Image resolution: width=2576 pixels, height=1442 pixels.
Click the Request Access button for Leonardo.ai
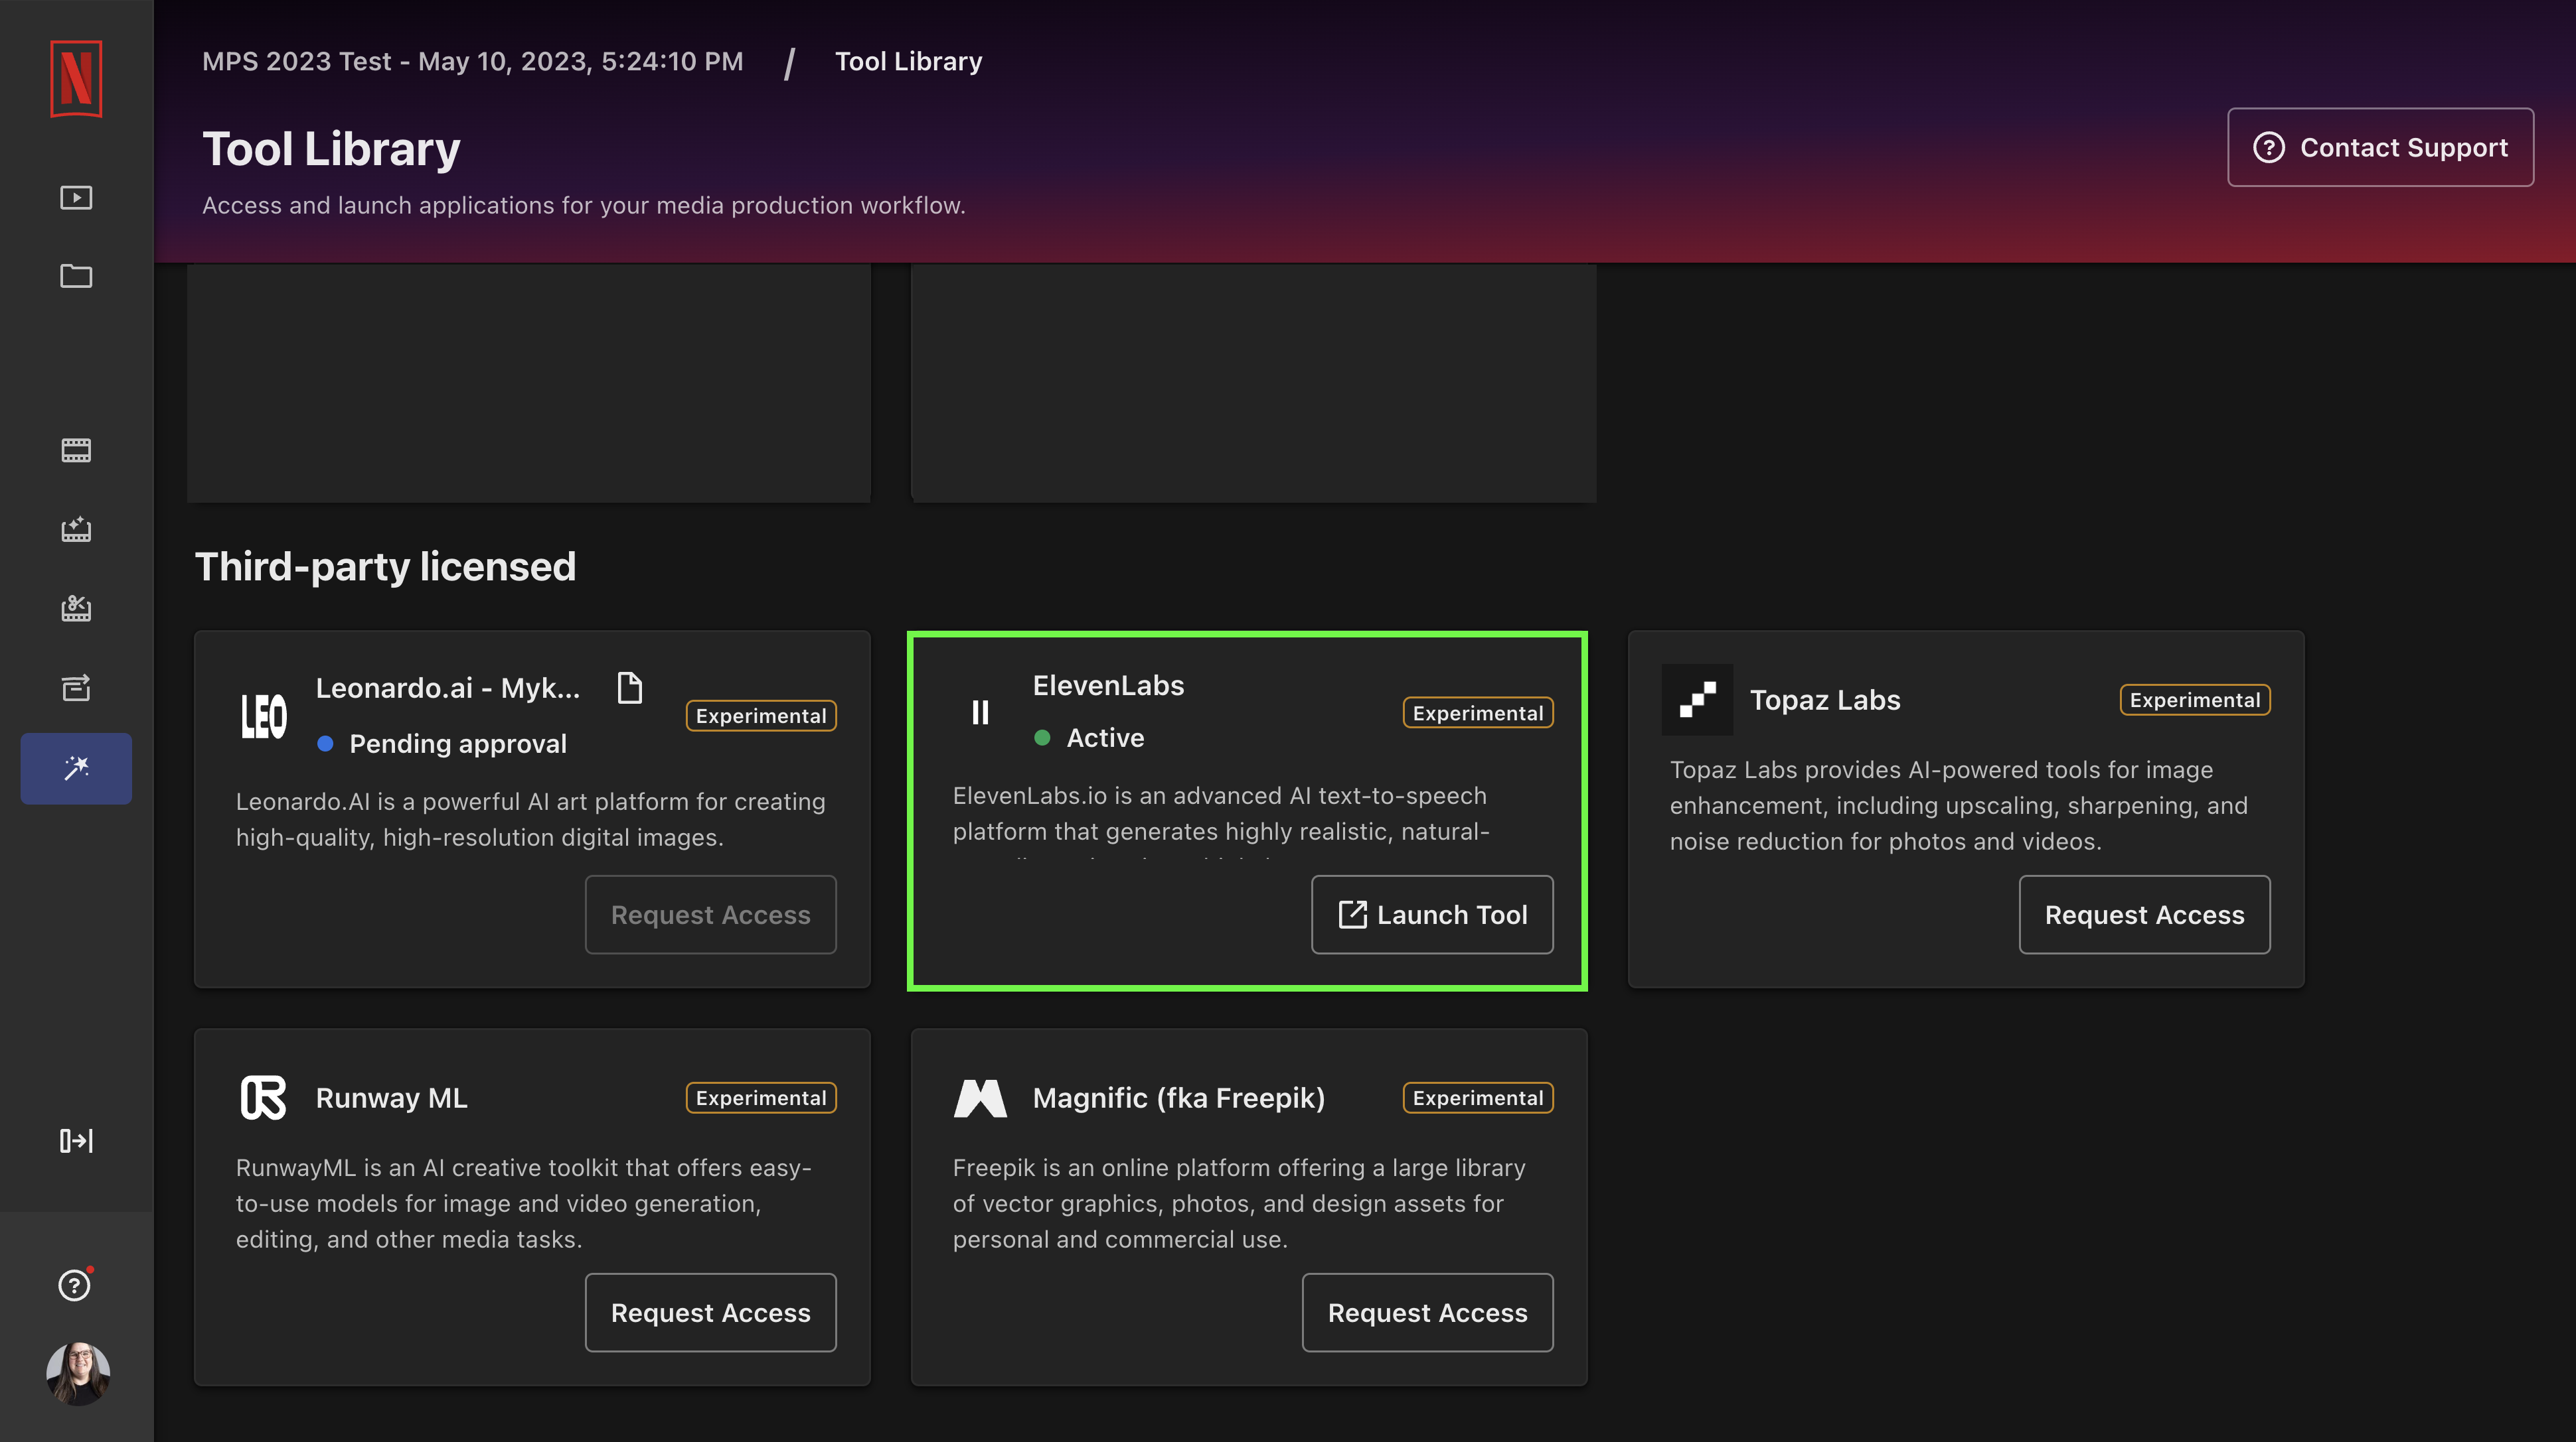click(711, 915)
